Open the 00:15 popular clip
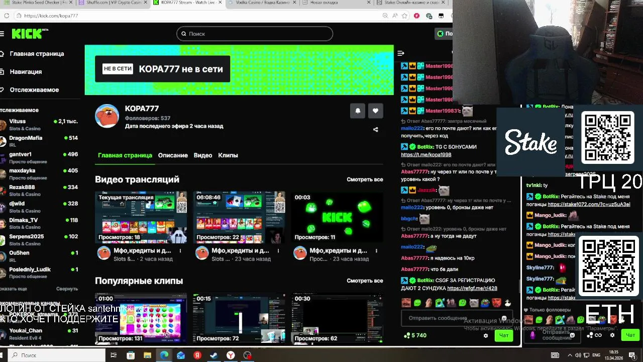 [x=239, y=319]
